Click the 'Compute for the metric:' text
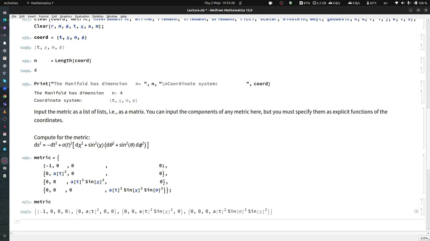430x241 pixels. pyautogui.click(x=62, y=137)
